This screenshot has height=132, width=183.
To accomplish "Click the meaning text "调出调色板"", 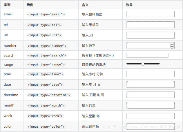I will click(90, 126).
